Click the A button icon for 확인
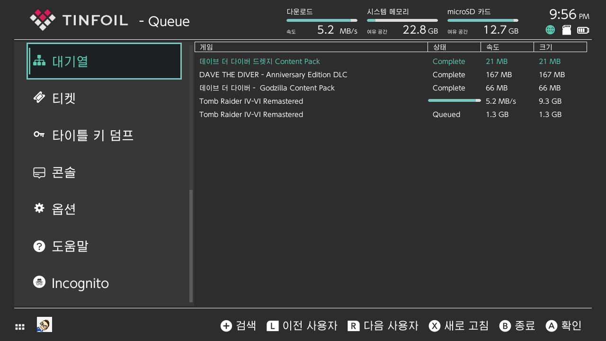The image size is (606, 341). [x=552, y=326]
